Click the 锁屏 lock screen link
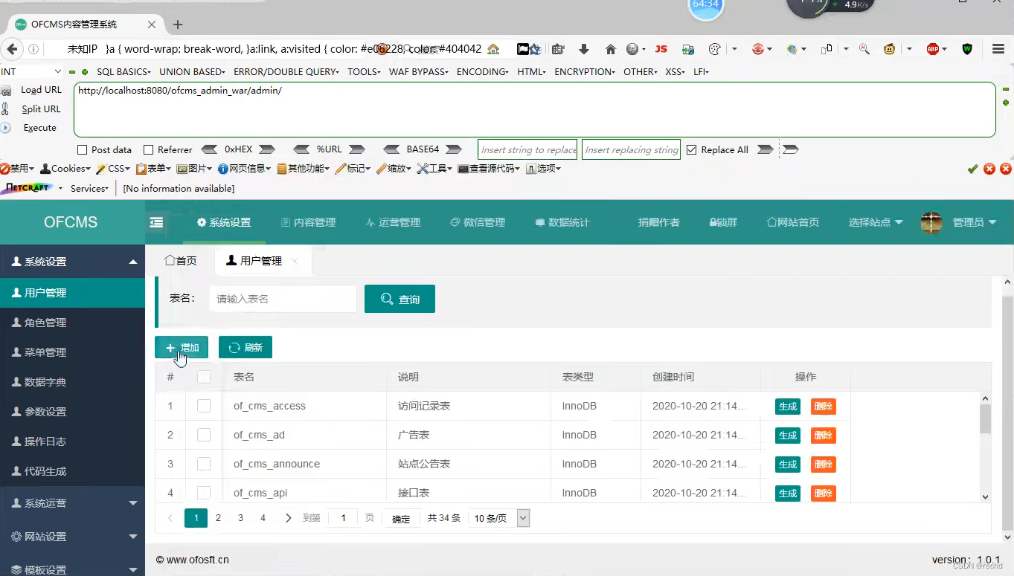 [723, 222]
